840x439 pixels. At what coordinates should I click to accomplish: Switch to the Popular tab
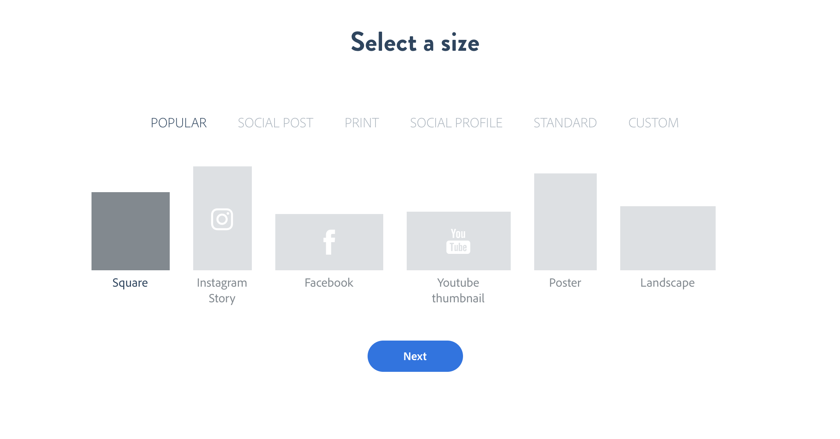coord(179,123)
